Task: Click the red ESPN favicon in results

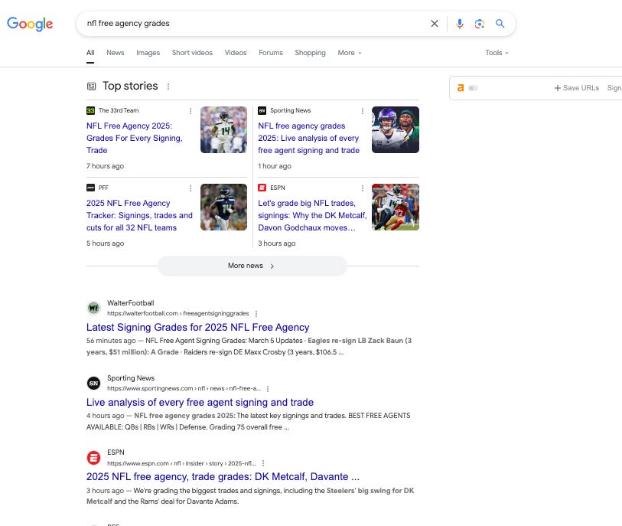Action: point(93,458)
